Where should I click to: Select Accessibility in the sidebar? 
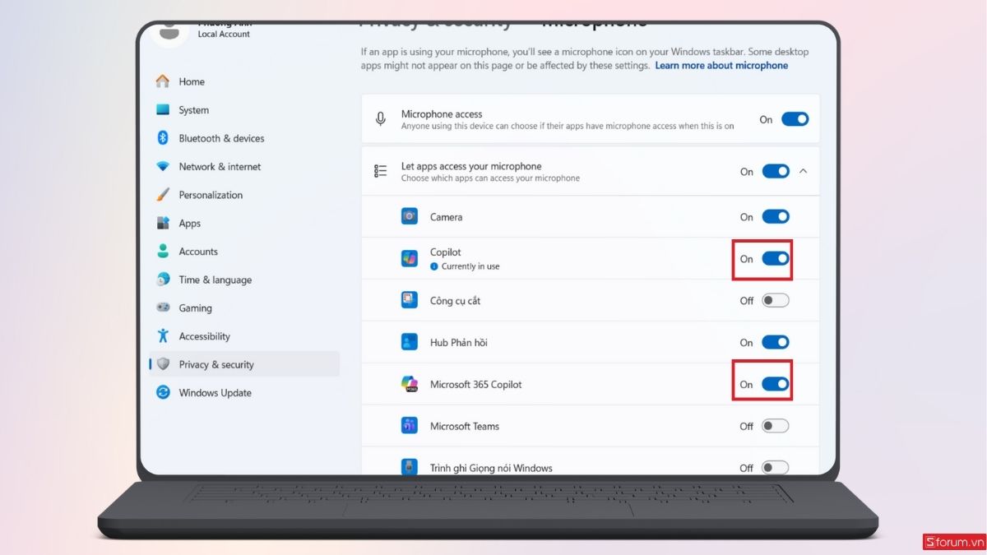pyautogui.click(x=243, y=336)
